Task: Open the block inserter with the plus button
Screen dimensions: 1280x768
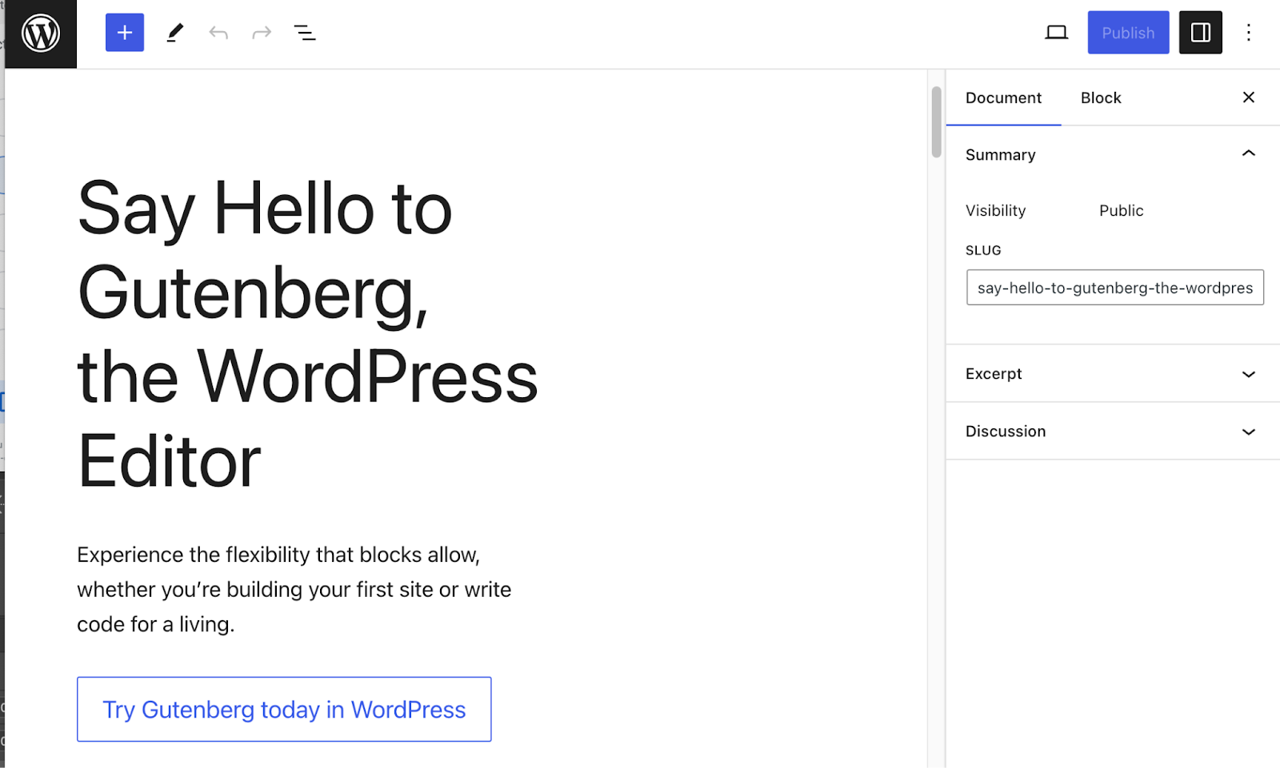Action: pos(125,33)
